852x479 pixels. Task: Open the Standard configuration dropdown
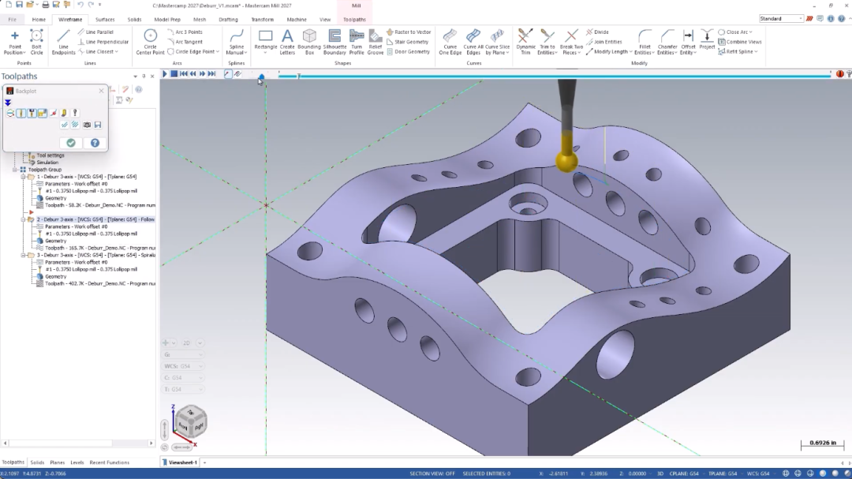coord(781,18)
